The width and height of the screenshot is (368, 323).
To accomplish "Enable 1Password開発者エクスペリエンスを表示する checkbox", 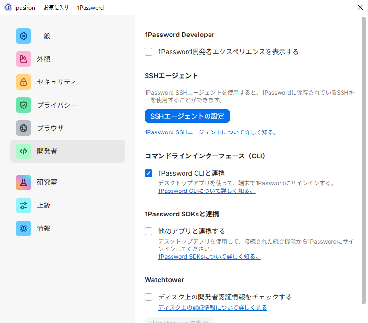I will click(149, 52).
